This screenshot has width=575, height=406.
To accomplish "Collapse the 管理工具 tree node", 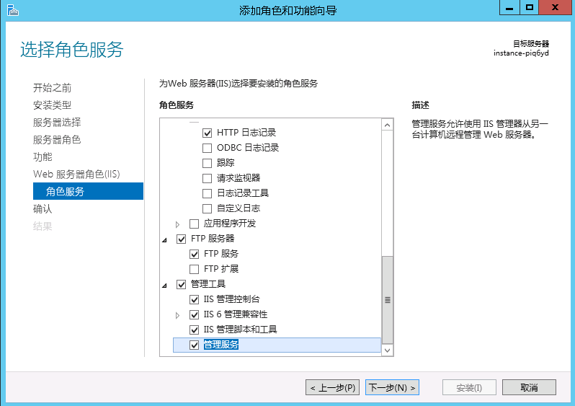I will [165, 286].
